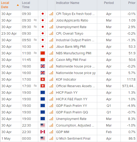Click UK flag next to Nationwide house price yy
The image size is (137, 142).
tap(43, 73)
